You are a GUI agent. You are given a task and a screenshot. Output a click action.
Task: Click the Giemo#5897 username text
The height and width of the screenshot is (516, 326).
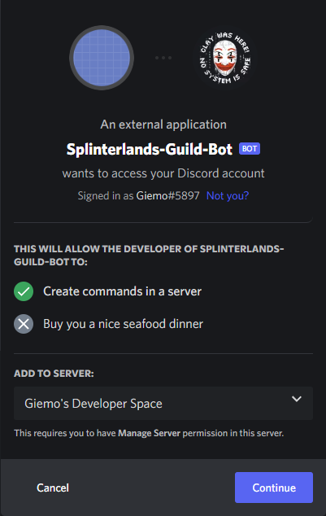[x=168, y=196]
